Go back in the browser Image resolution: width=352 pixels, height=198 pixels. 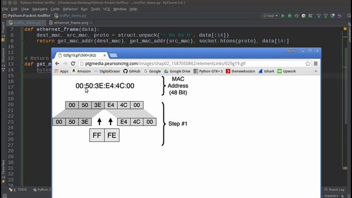(57, 64)
